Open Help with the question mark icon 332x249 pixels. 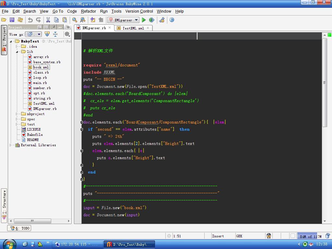[172, 20]
